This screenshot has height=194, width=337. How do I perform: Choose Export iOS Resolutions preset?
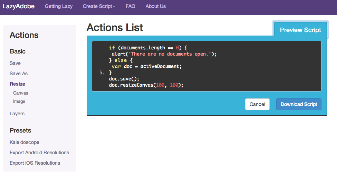tap(35, 163)
